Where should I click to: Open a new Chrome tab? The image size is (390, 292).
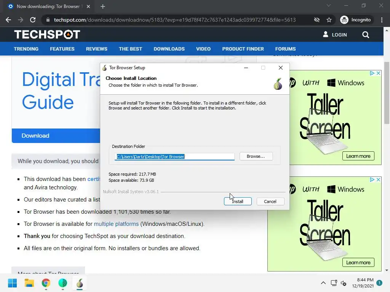(x=103, y=6)
